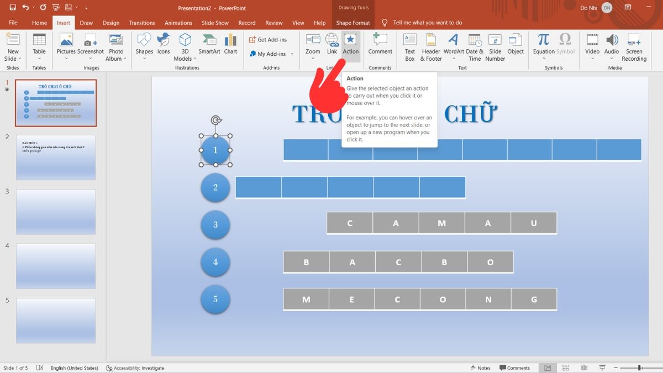Click Slide Number icon

point(495,40)
